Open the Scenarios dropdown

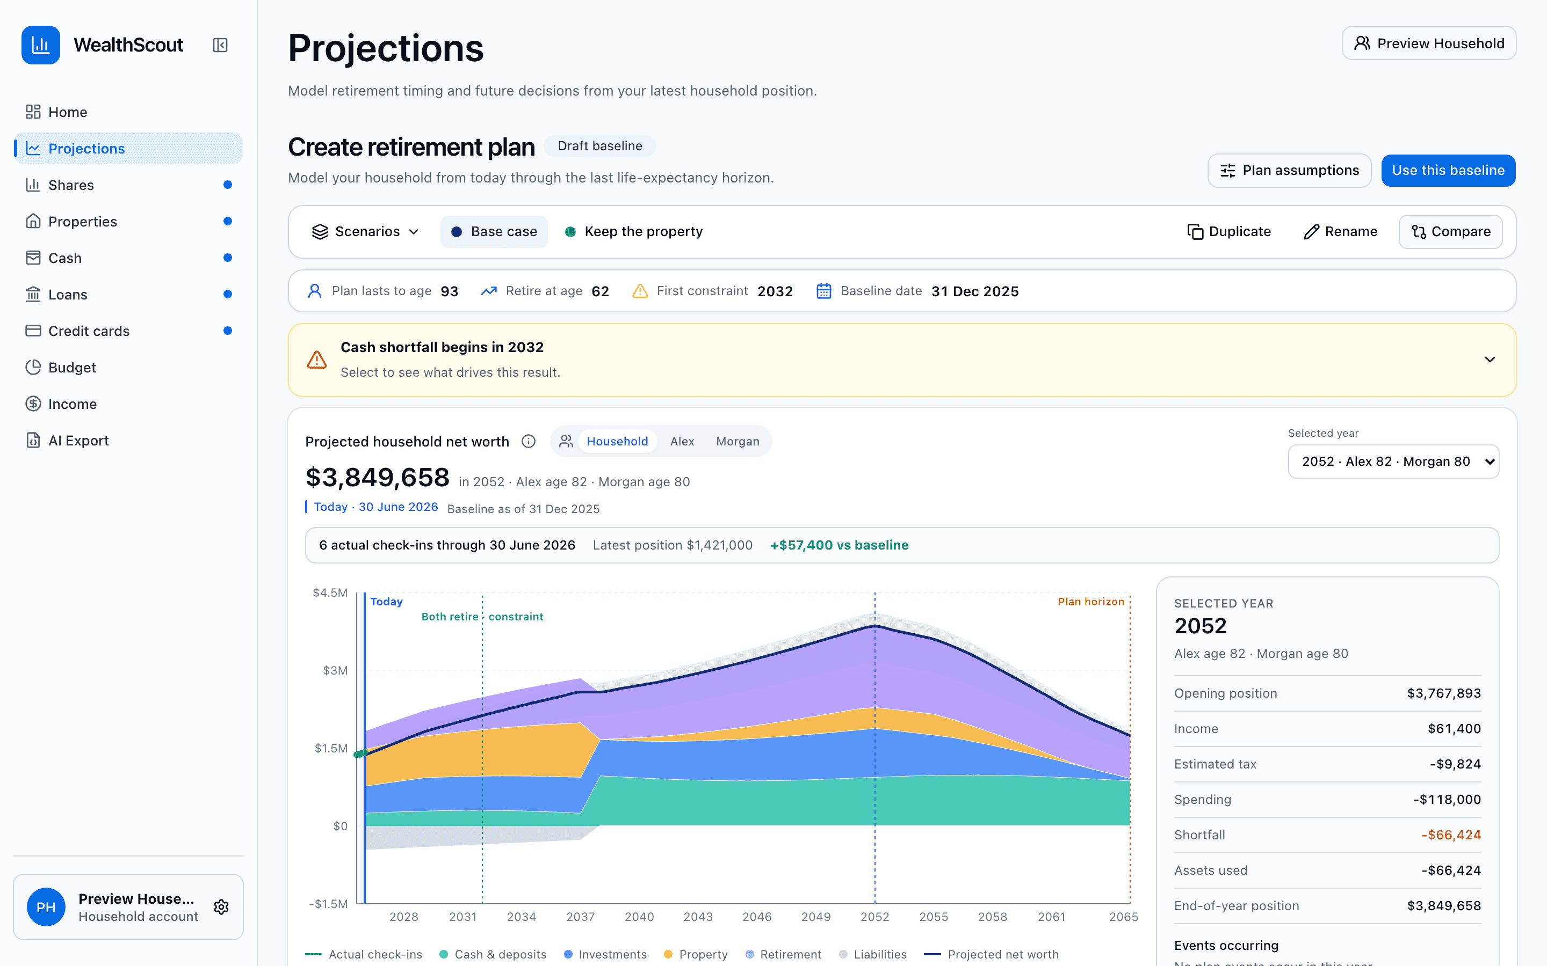click(x=365, y=232)
